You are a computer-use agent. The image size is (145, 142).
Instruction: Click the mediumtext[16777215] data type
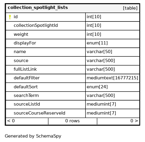112,78
